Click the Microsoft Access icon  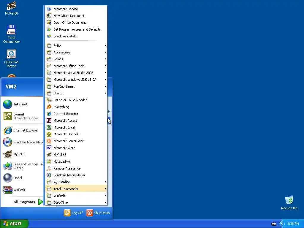(49, 121)
